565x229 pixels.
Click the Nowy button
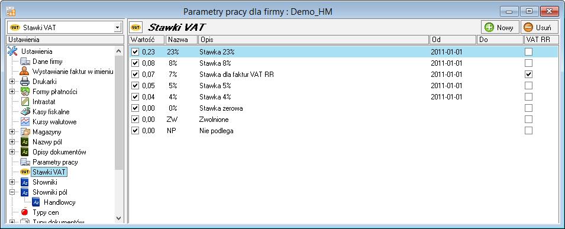pos(500,27)
